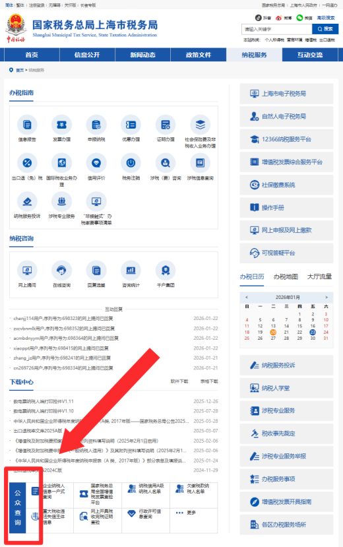Open the 国际税收业务办理 icon

pyautogui.click(x=62, y=163)
